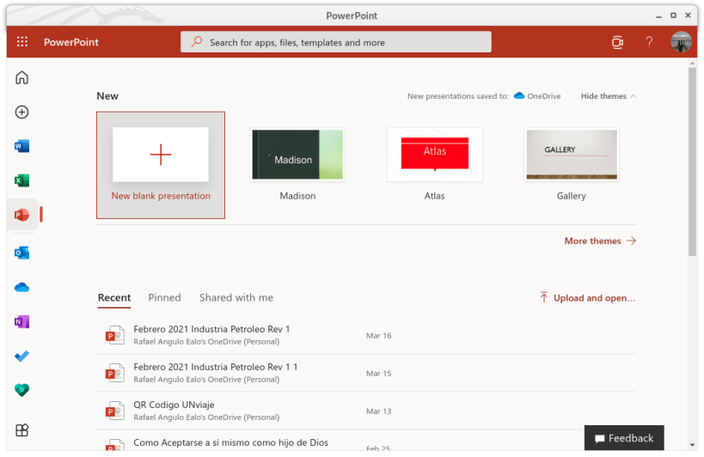Switch to the Recent tab
Image resolution: width=704 pixels, height=457 pixels.
click(114, 298)
